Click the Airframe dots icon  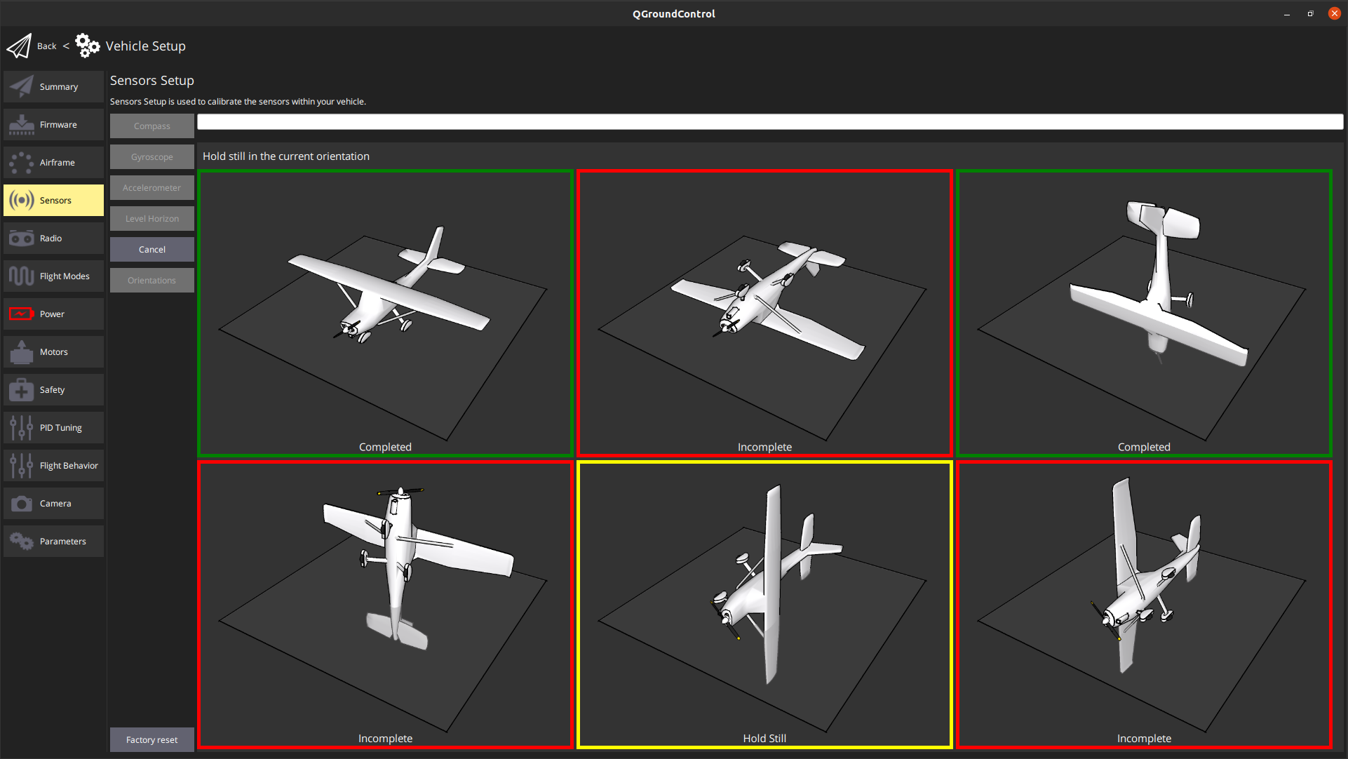pos(22,162)
